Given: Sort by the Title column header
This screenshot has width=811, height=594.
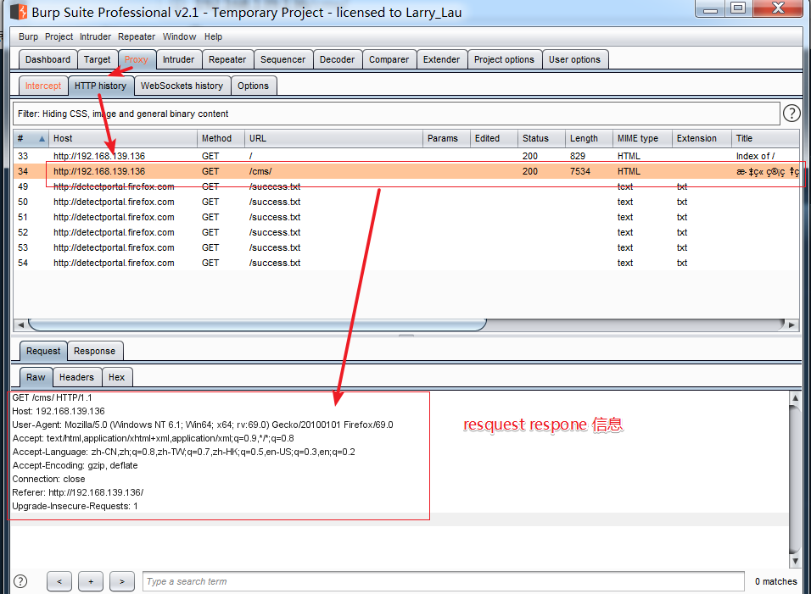Looking at the screenshot, I should (x=766, y=138).
